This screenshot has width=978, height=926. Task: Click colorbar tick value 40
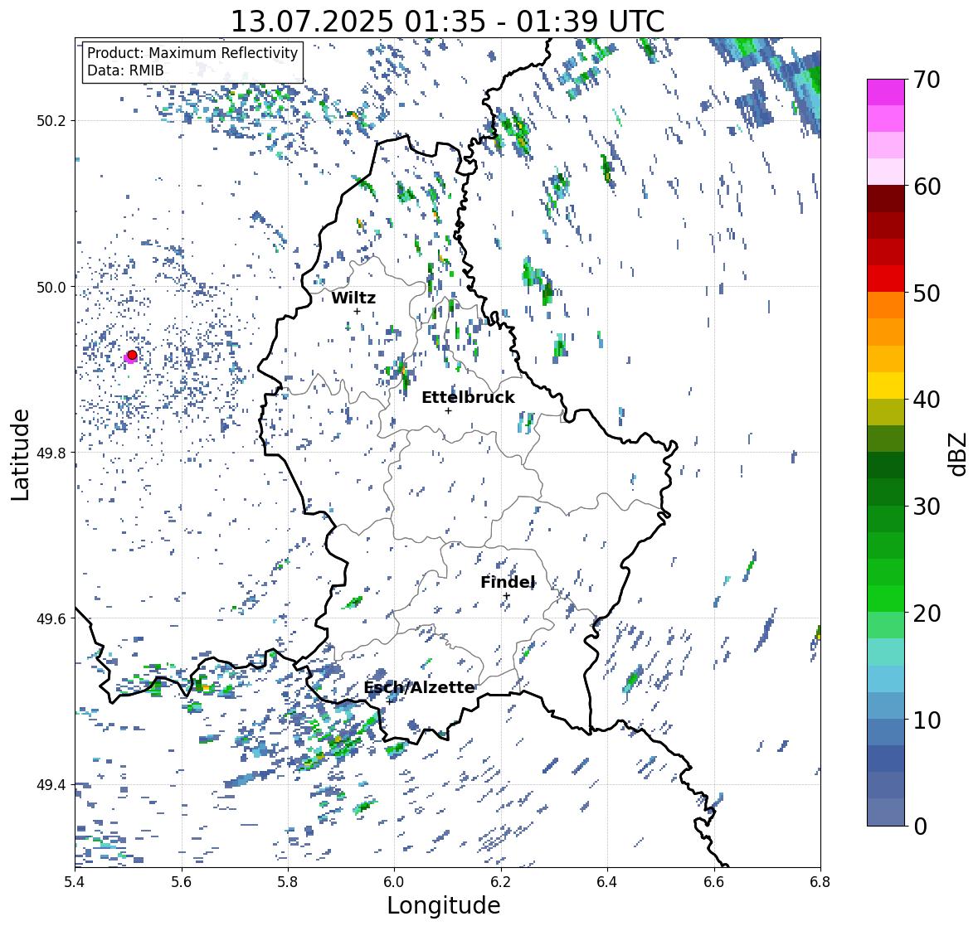click(927, 400)
